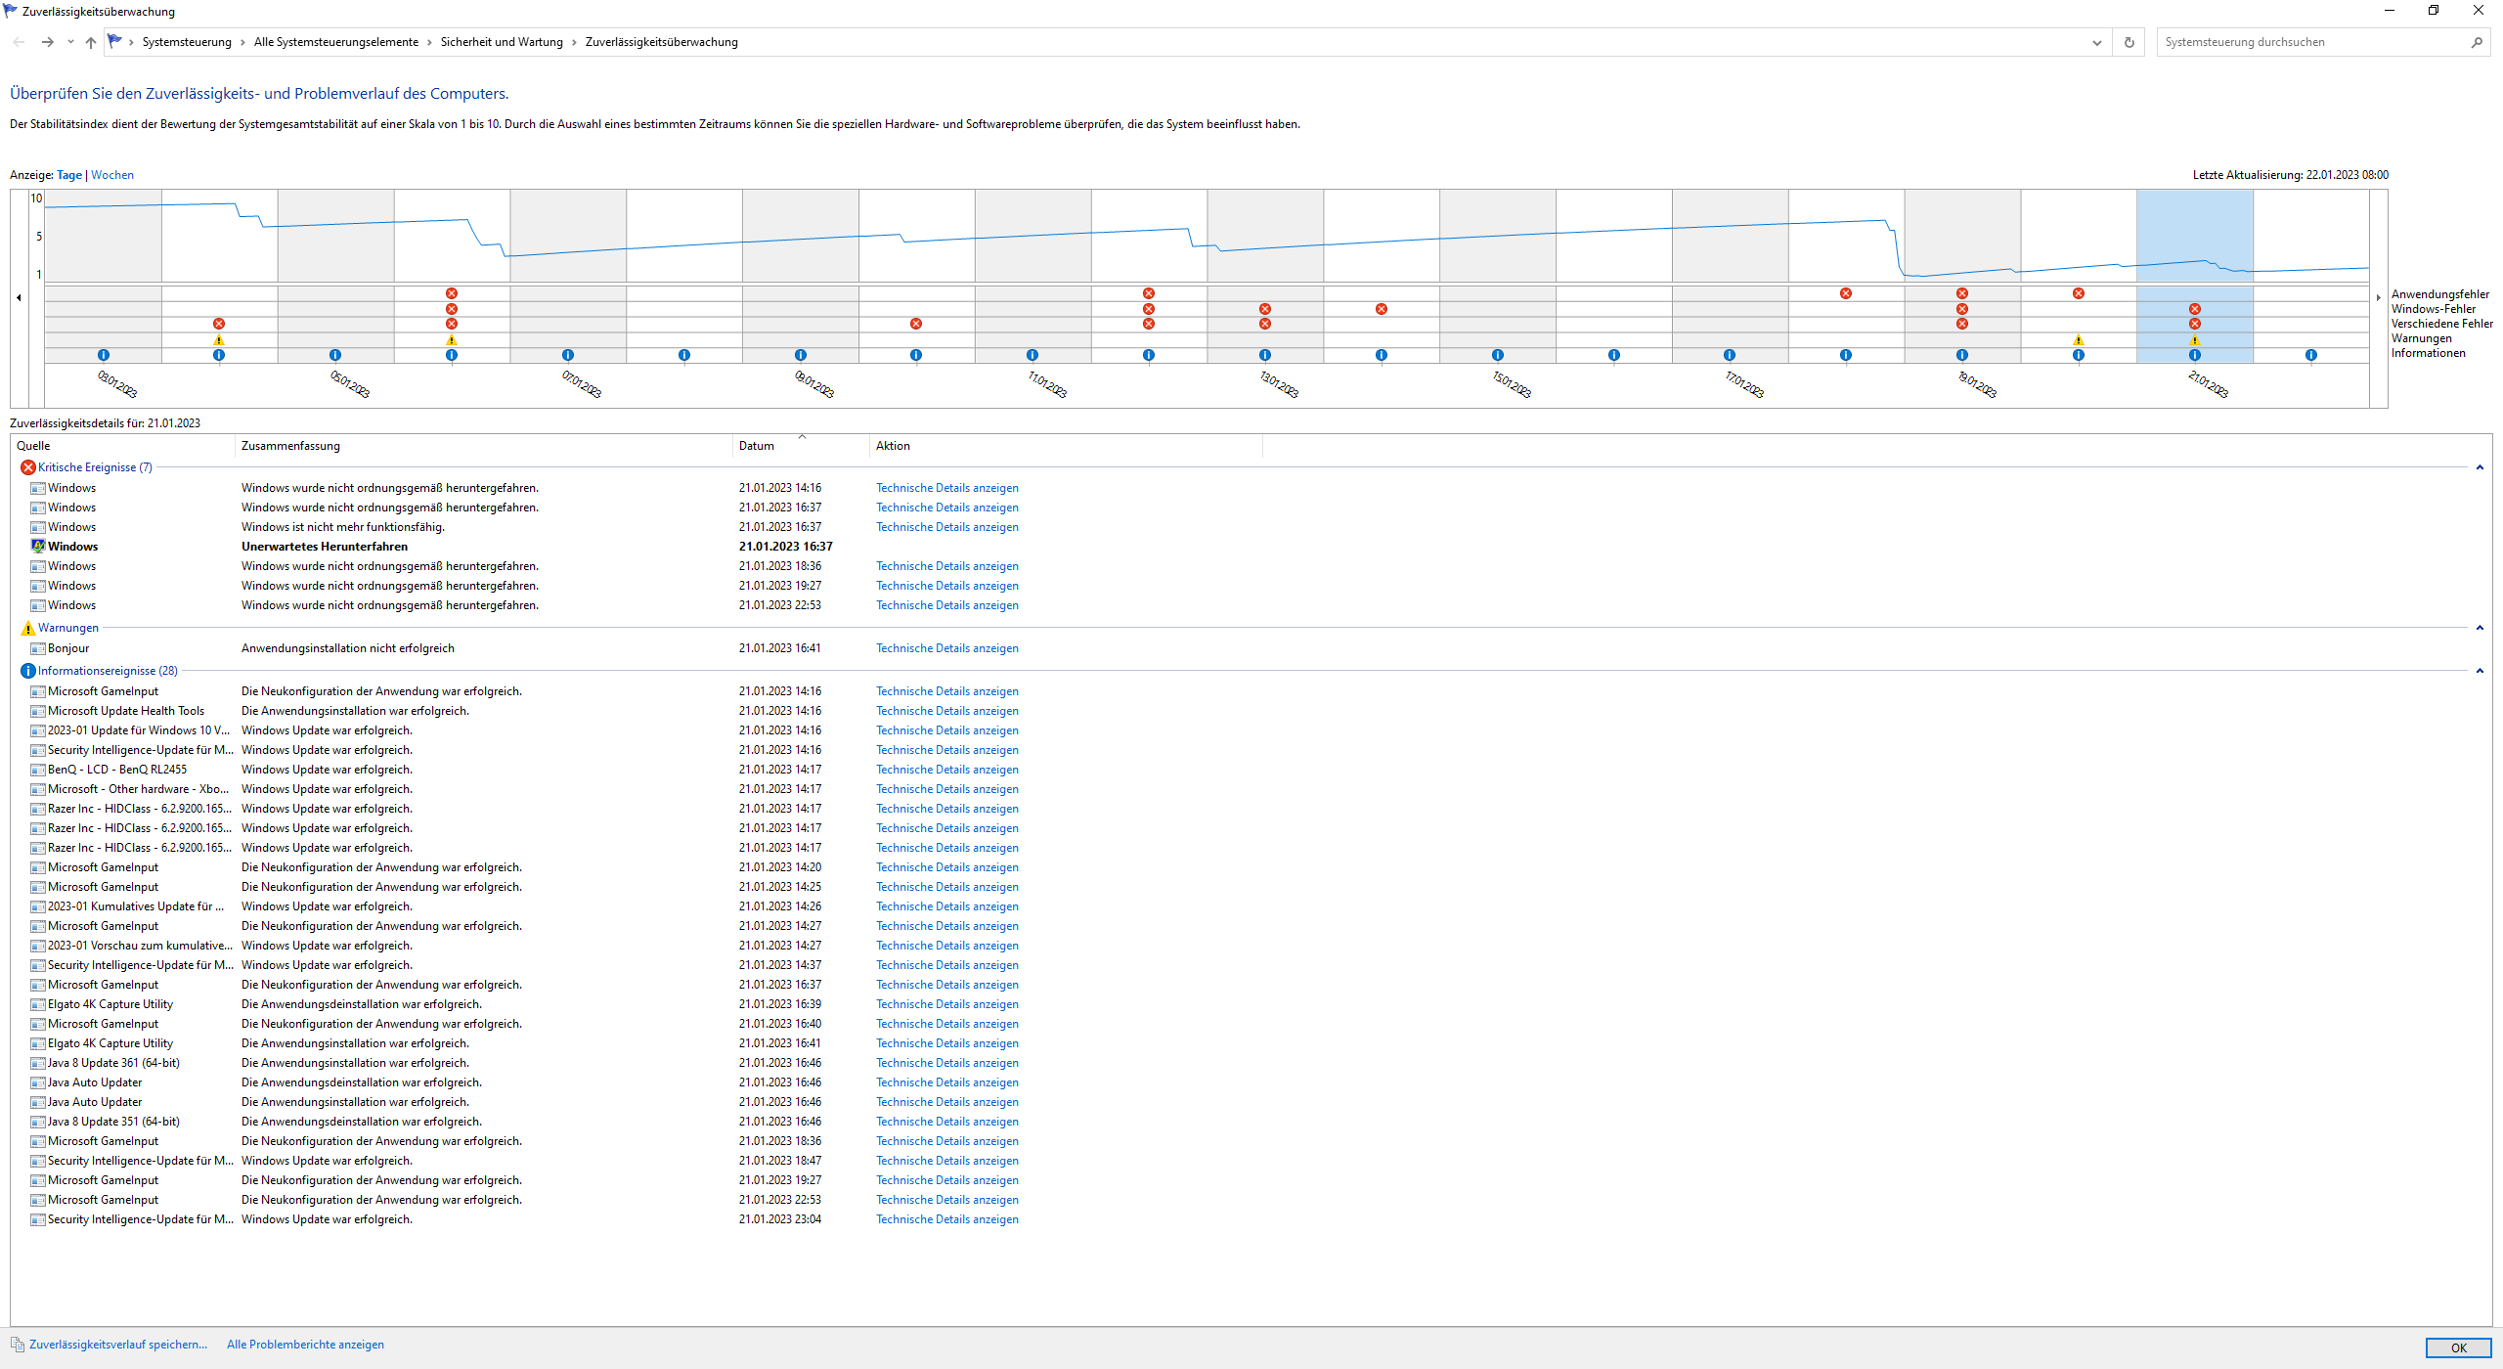Collapse the Informationsereignisse group
Screen dimensions: 2503x1369
click(x=2480, y=671)
